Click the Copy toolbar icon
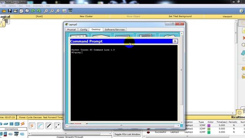The width and height of the screenshot is (245, 138). pos(21,11)
